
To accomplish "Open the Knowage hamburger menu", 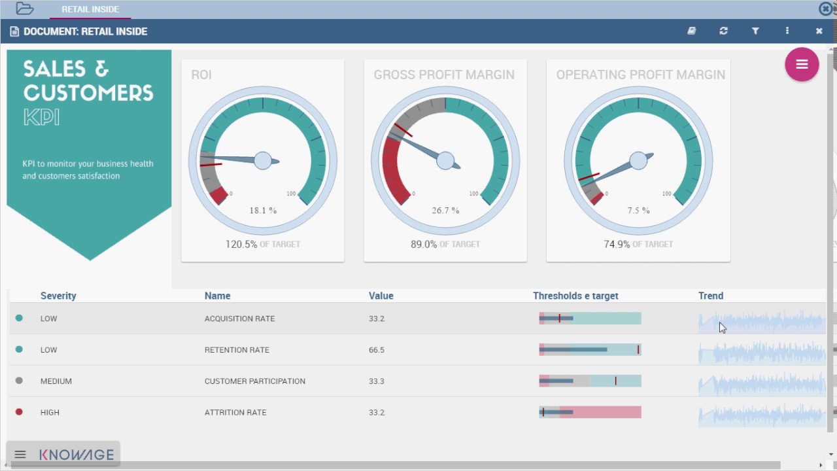I will tap(20, 455).
